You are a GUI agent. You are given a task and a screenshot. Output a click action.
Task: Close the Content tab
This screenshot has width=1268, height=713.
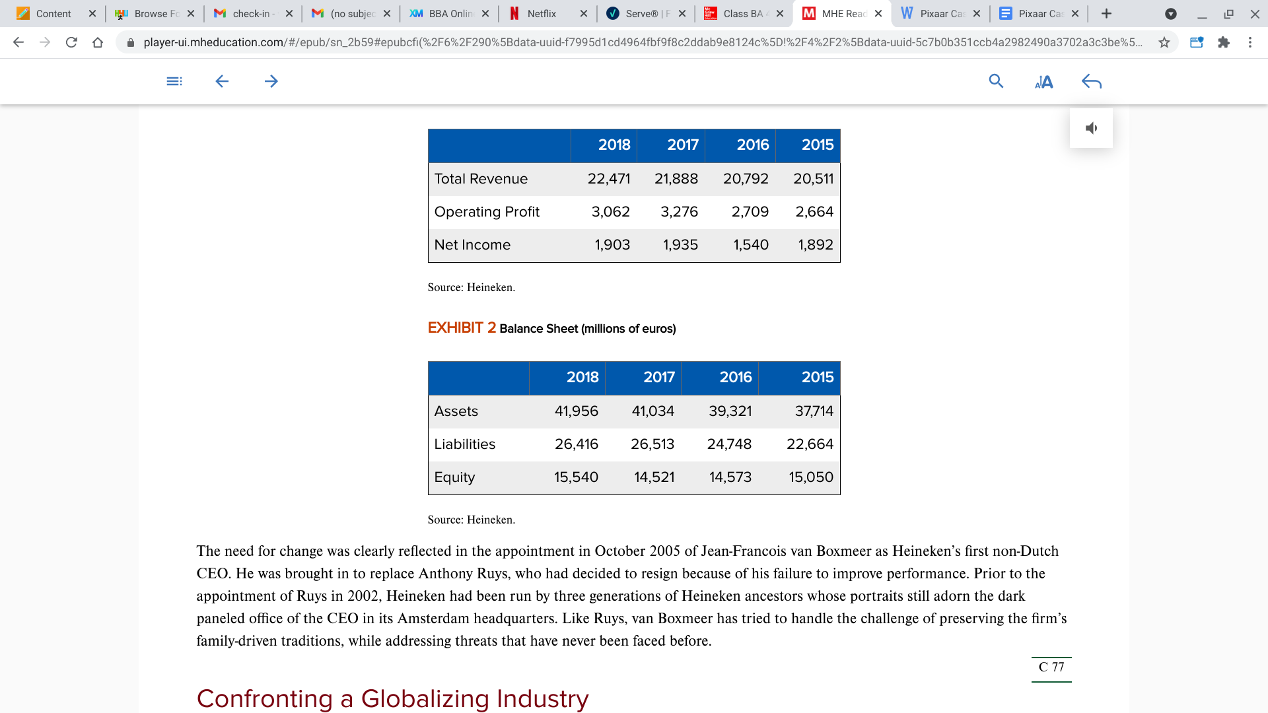[x=92, y=13]
